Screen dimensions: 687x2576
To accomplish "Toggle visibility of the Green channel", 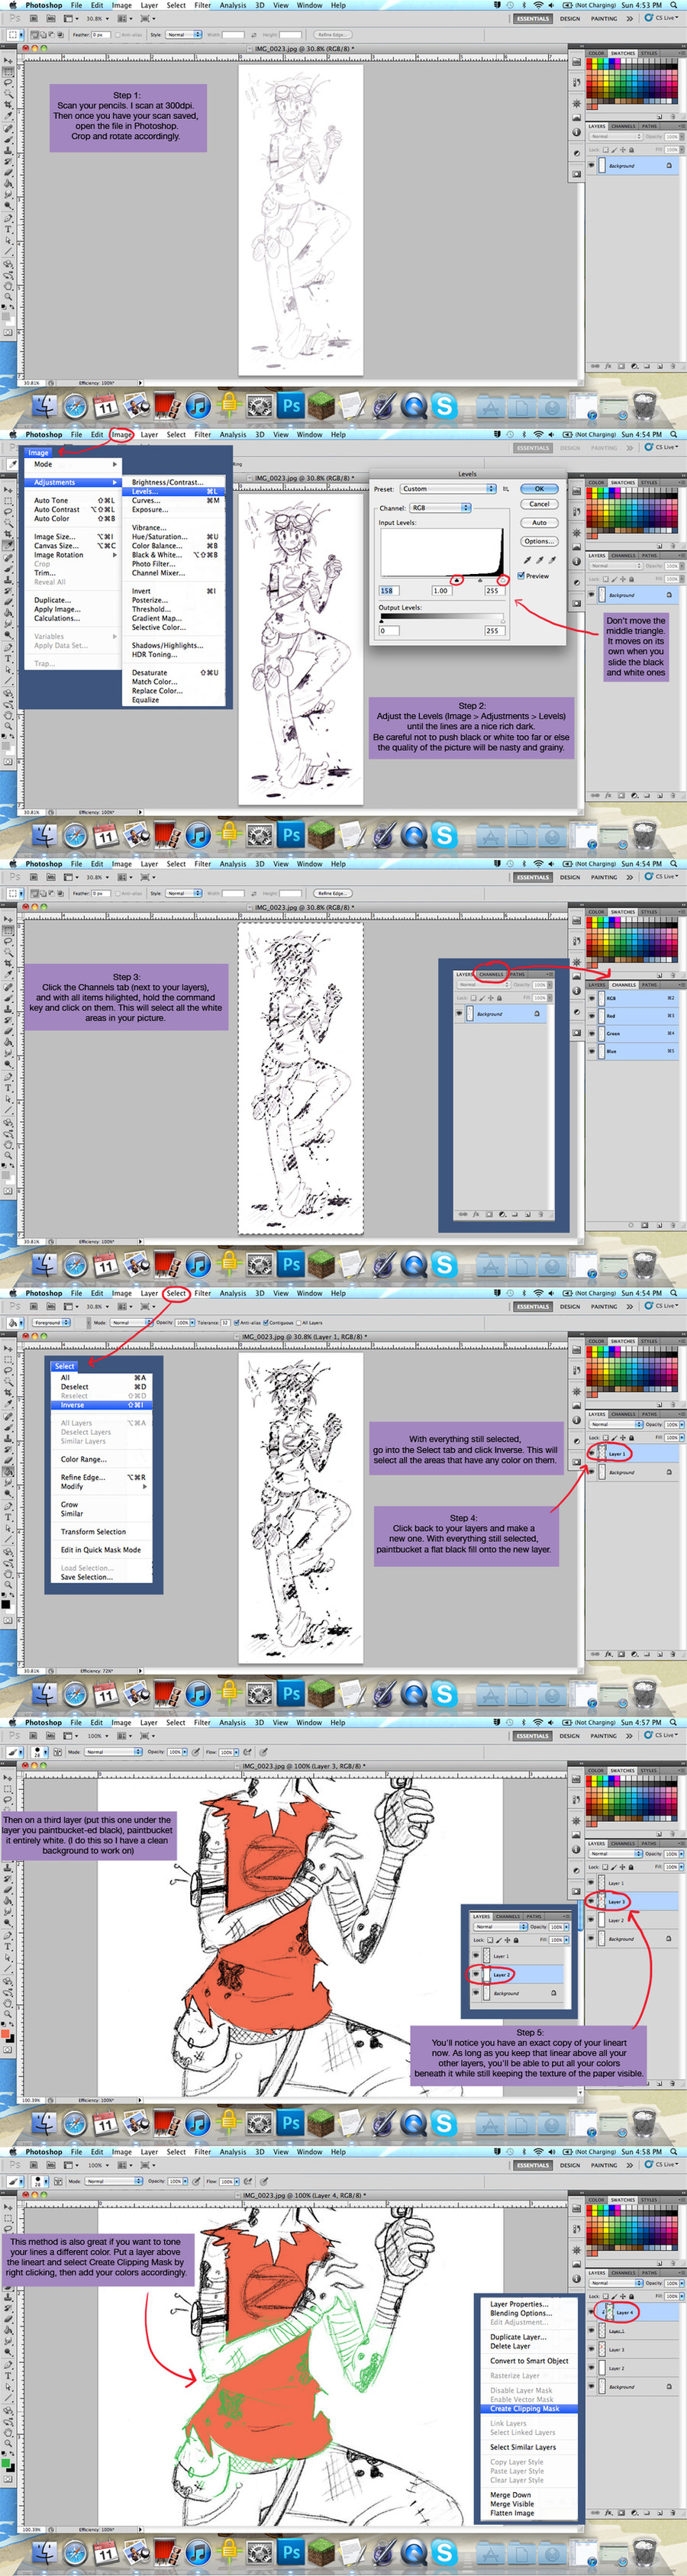I will click(591, 1033).
